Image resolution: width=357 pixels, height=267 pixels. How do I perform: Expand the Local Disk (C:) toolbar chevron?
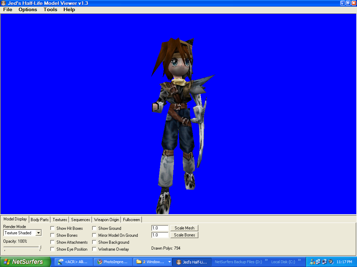(299, 260)
